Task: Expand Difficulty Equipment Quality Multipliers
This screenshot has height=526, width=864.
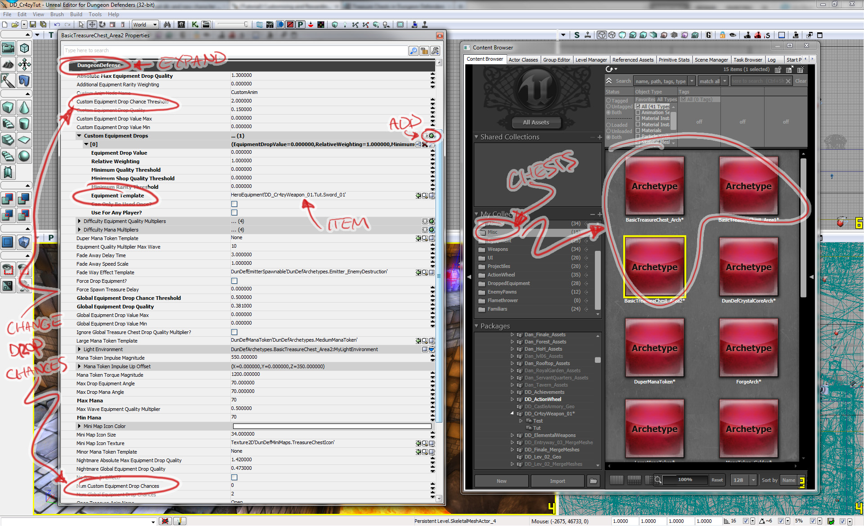Action: coord(79,221)
